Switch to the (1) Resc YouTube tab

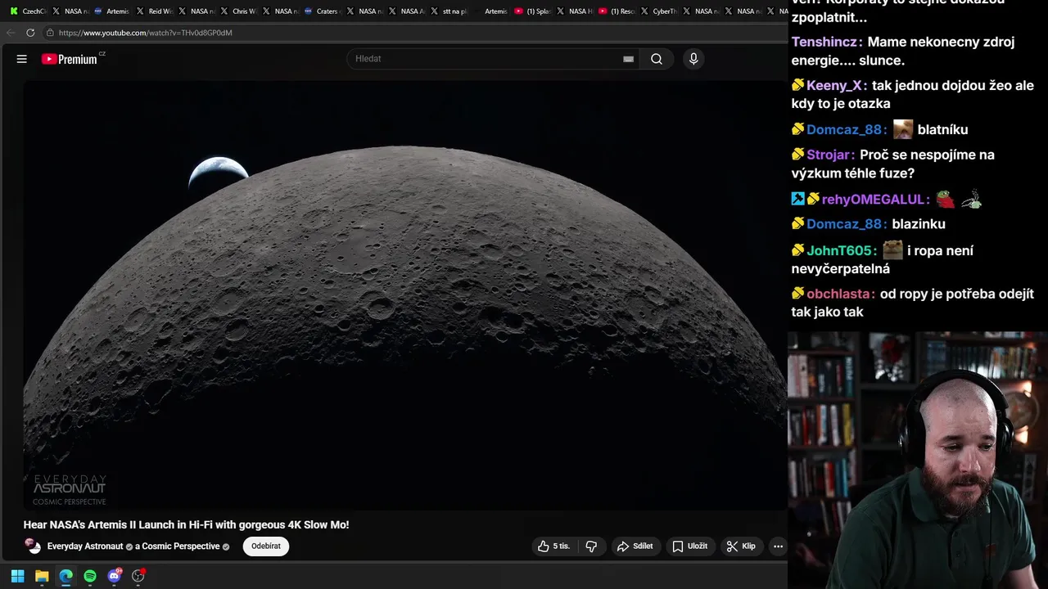[x=617, y=11]
